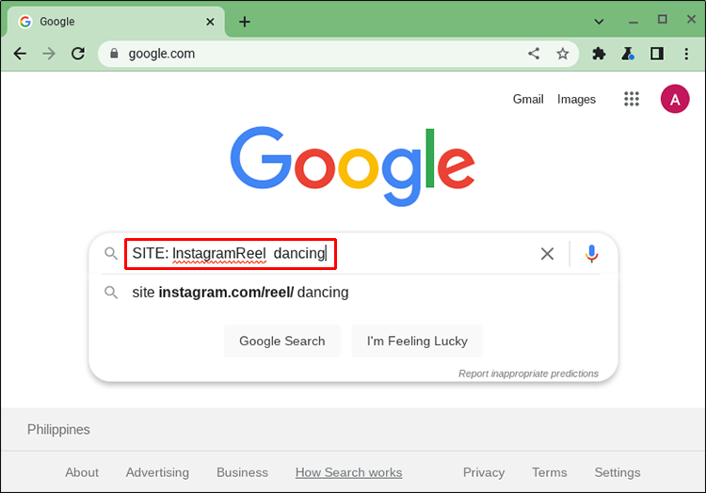The height and width of the screenshot is (493, 706).
Task: Clear the search box text
Action: (547, 253)
